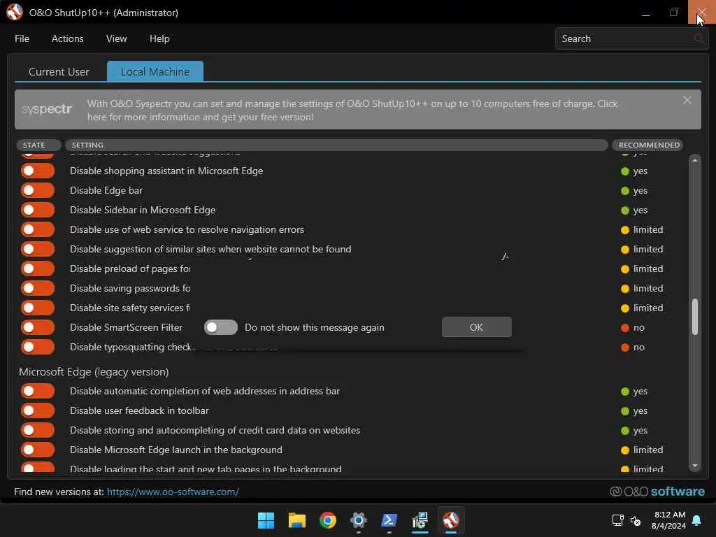Click the syspectr logo in the banner

[x=47, y=110]
